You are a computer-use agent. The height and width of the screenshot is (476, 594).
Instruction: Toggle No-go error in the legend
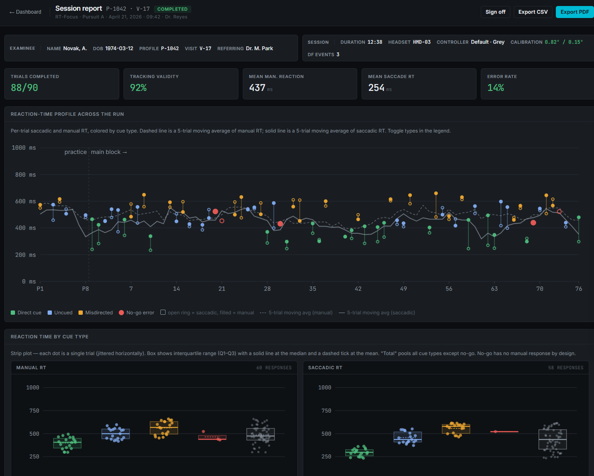[136, 313]
